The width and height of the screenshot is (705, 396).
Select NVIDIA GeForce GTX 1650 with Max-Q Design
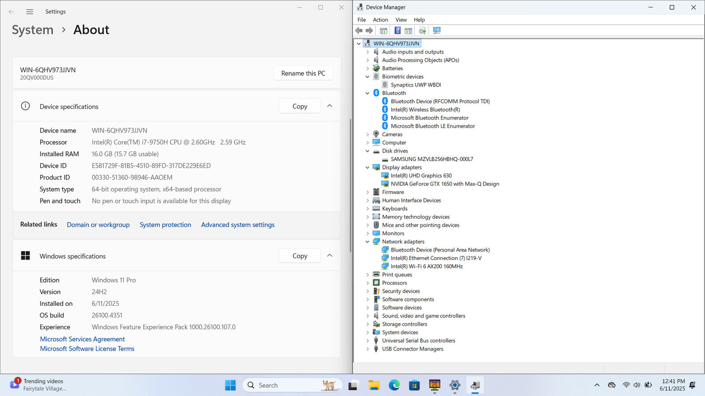pos(445,184)
